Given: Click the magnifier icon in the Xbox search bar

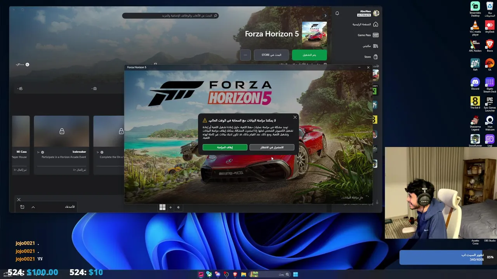Looking at the screenshot, I should tap(215, 15).
